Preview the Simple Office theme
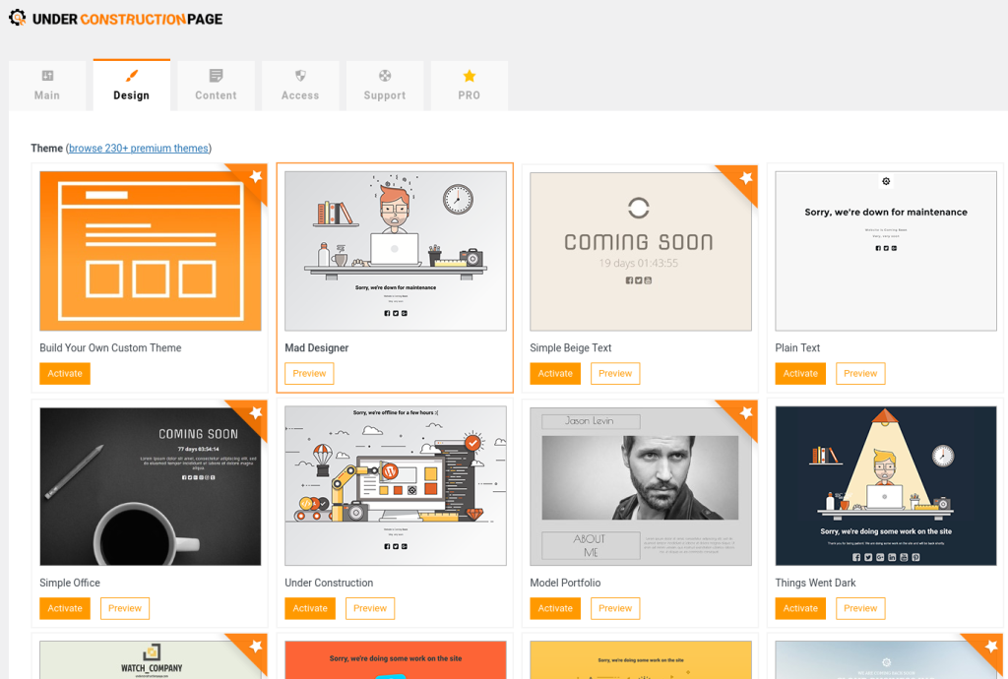Image resolution: width=1008 pixels, height=679 pixels. (x=125, y=608)
